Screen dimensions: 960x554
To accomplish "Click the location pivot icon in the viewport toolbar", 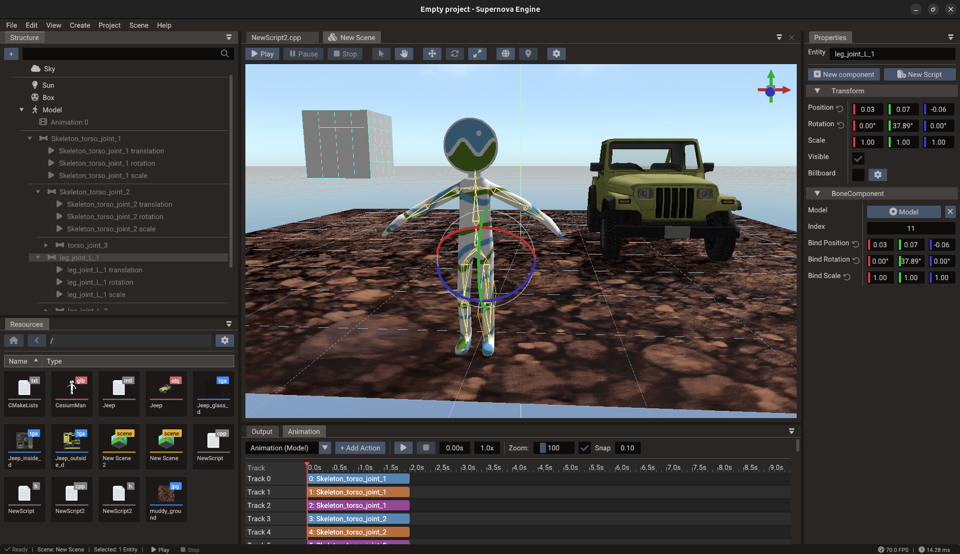I will 528,53.
